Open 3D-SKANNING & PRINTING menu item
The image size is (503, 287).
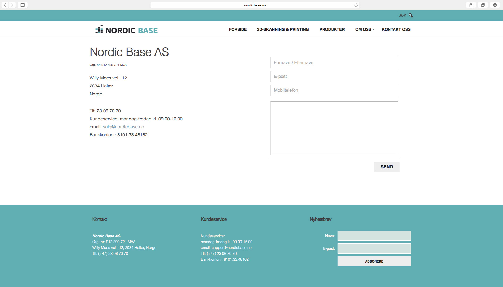(x=283, y=29)
